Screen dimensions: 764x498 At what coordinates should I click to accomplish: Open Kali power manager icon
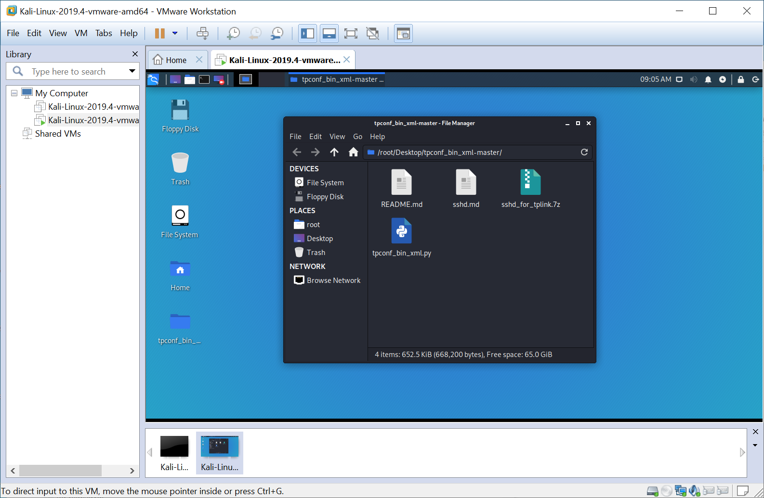[x=723, y=79]
